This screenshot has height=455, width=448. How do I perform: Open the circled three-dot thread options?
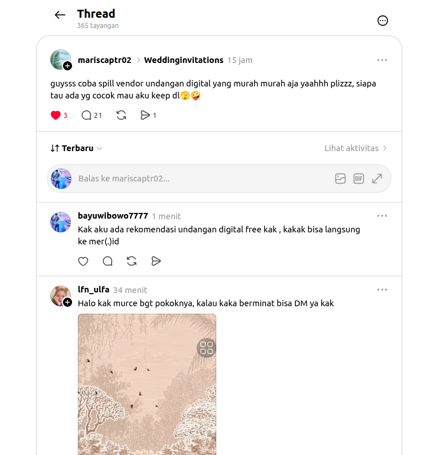point(382,21)
